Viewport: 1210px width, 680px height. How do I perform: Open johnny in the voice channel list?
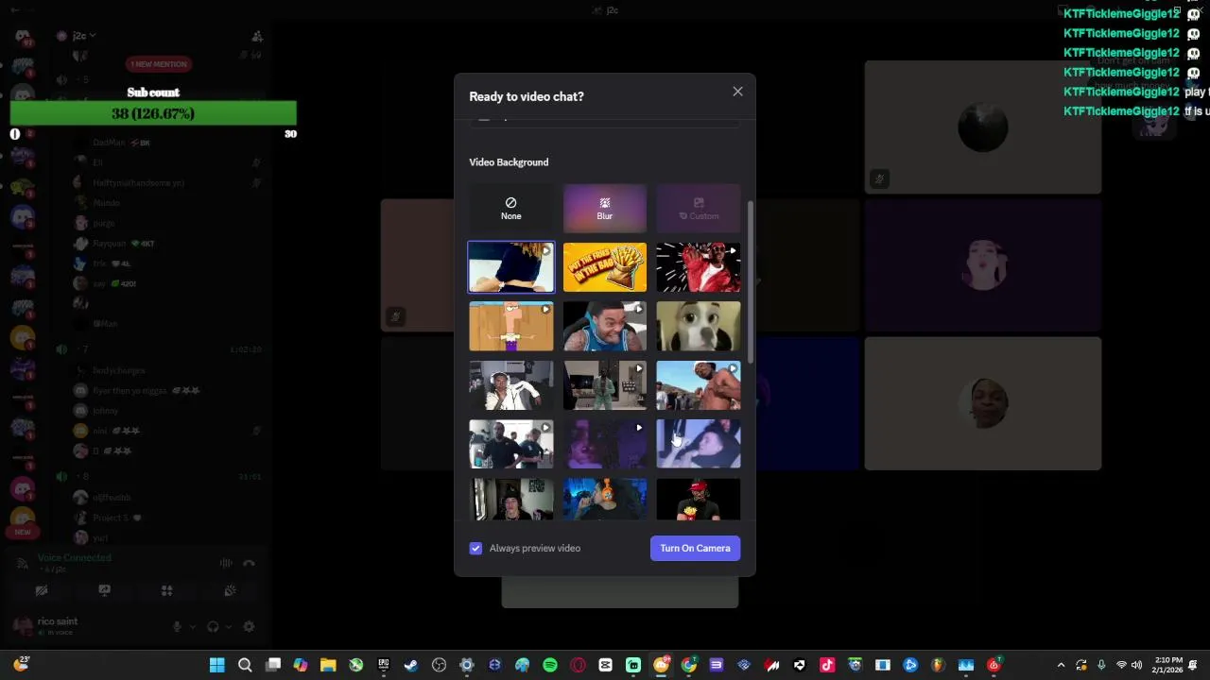point(106,411)
